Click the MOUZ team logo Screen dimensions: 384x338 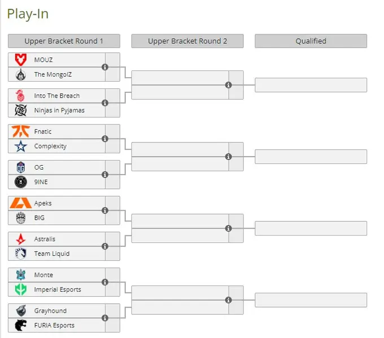tap(21, 60)
